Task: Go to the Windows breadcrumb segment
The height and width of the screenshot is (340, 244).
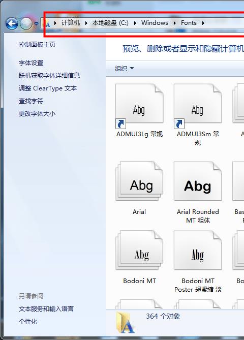Action: click(x=155, y=23)
